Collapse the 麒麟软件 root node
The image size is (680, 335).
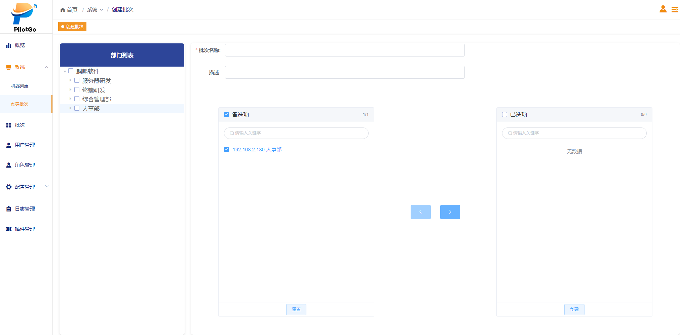(x=65, y=71)
